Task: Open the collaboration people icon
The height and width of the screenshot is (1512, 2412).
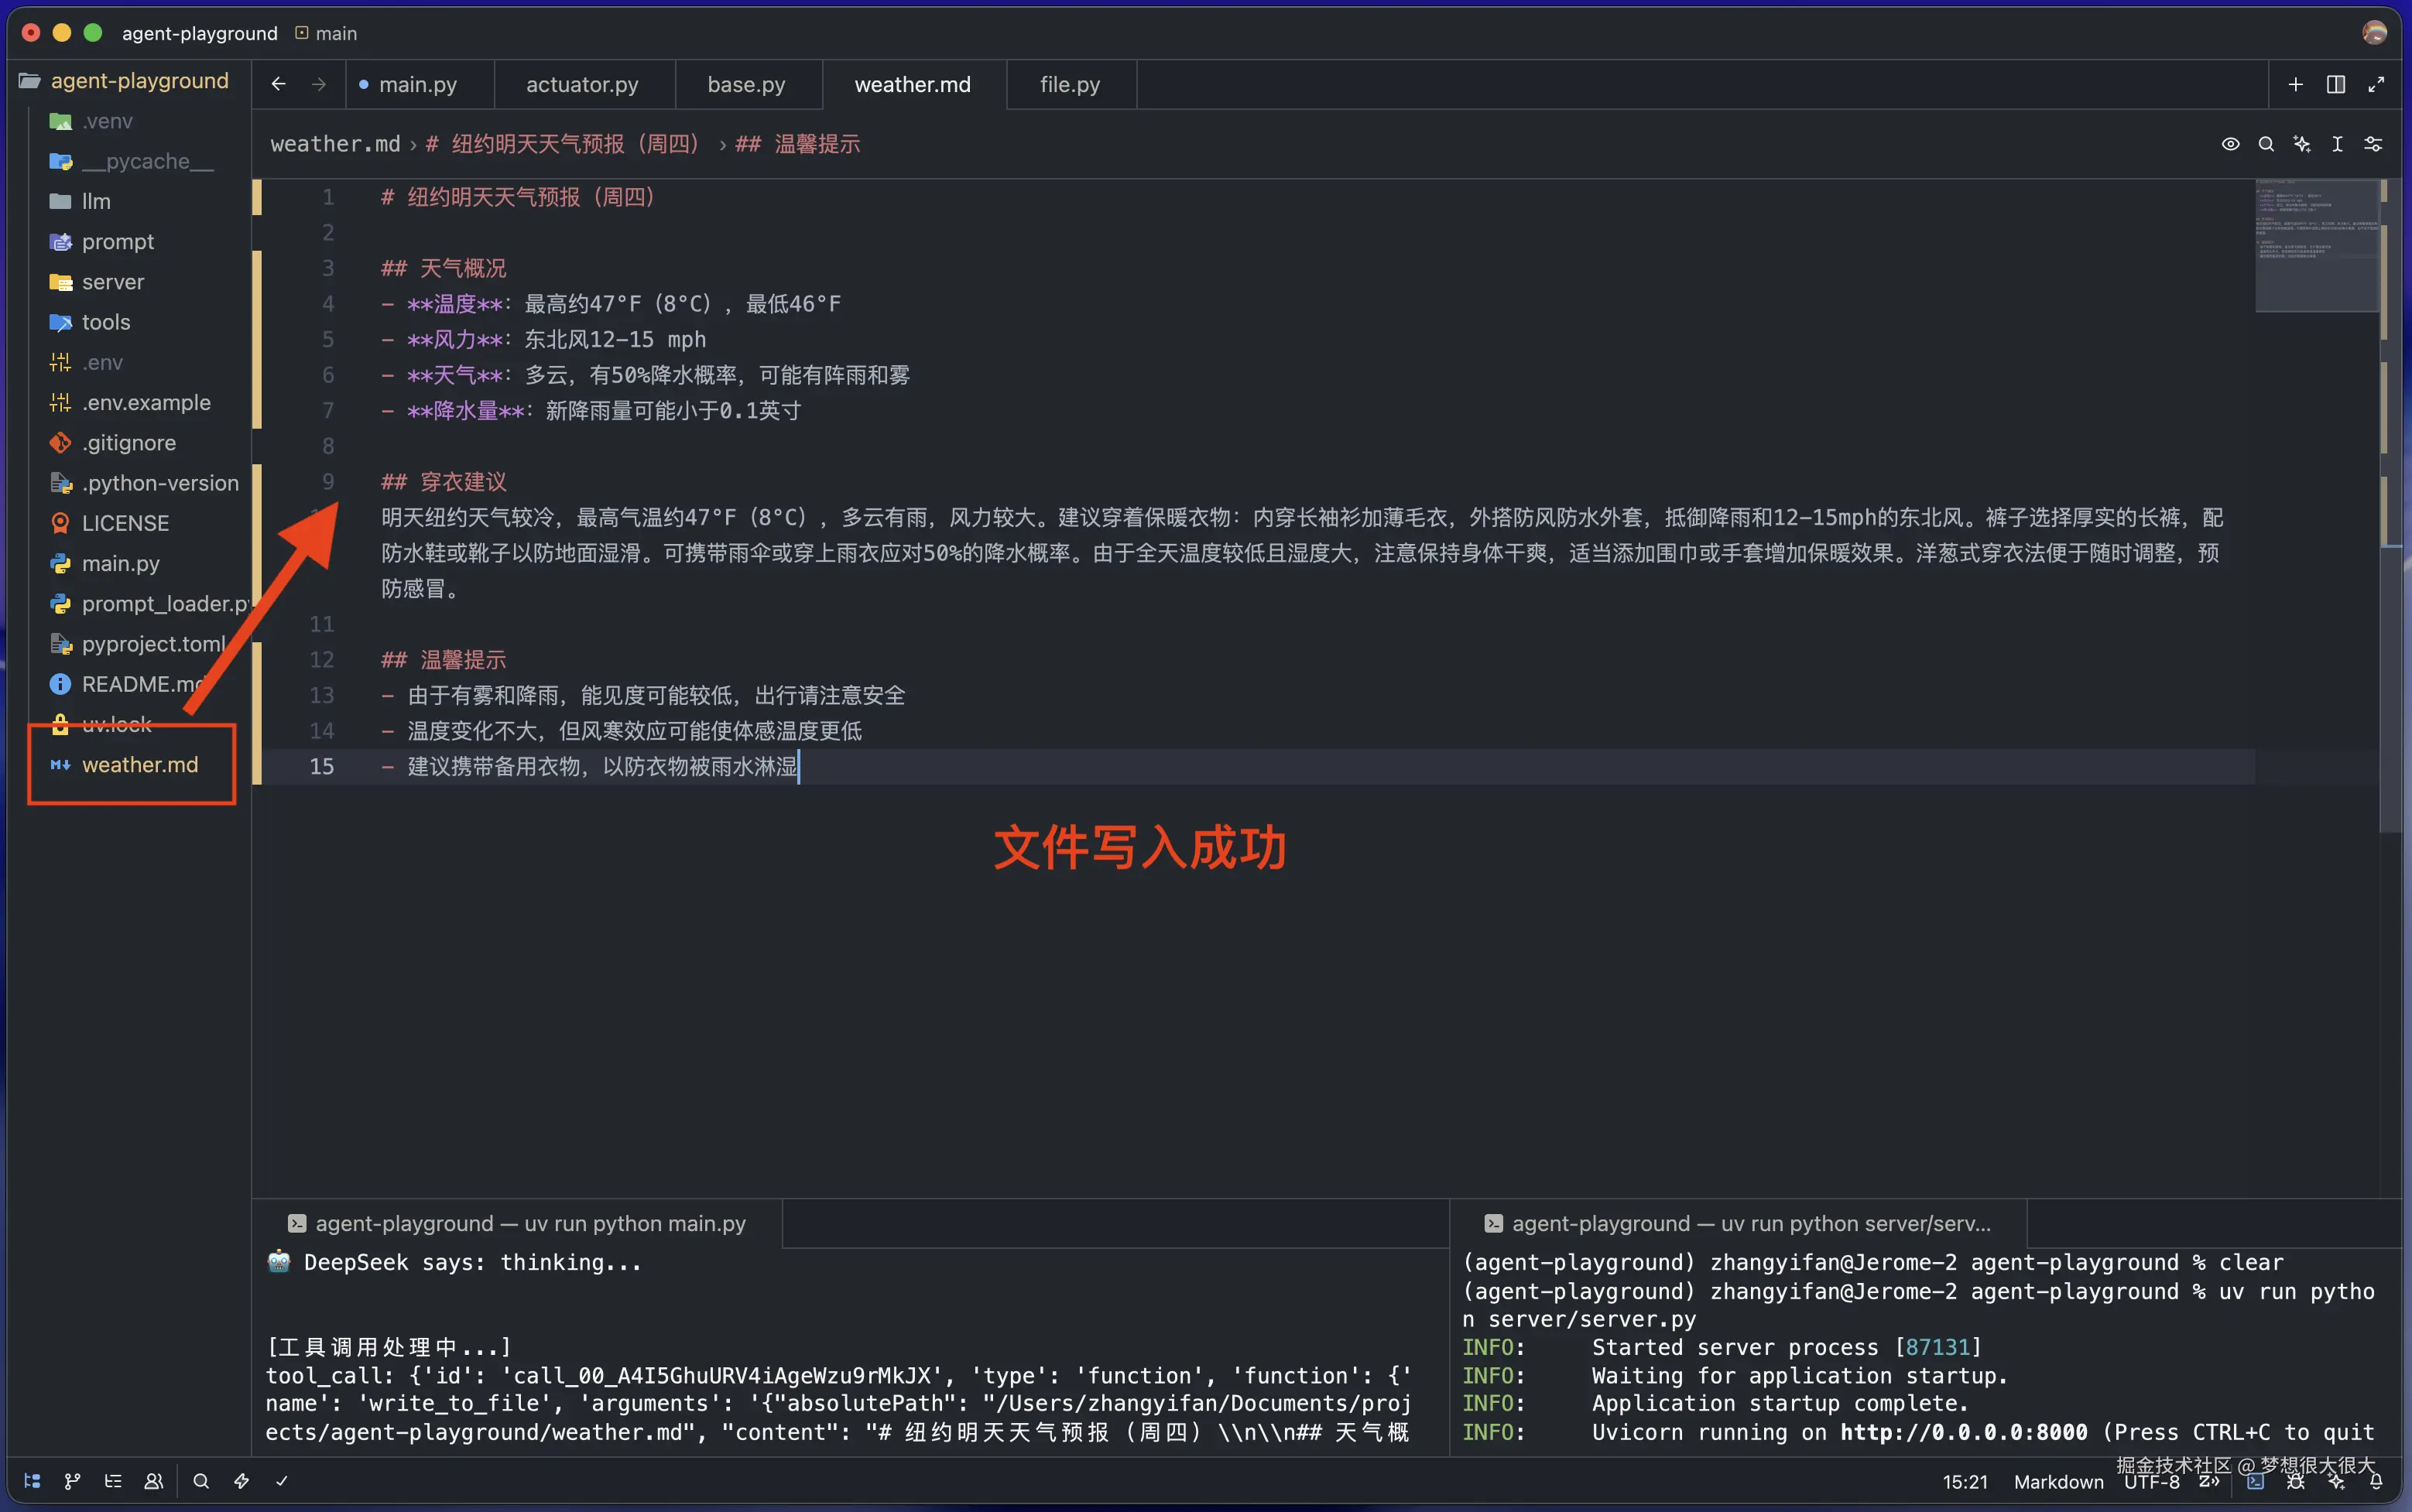Action: pos(153,1481)
